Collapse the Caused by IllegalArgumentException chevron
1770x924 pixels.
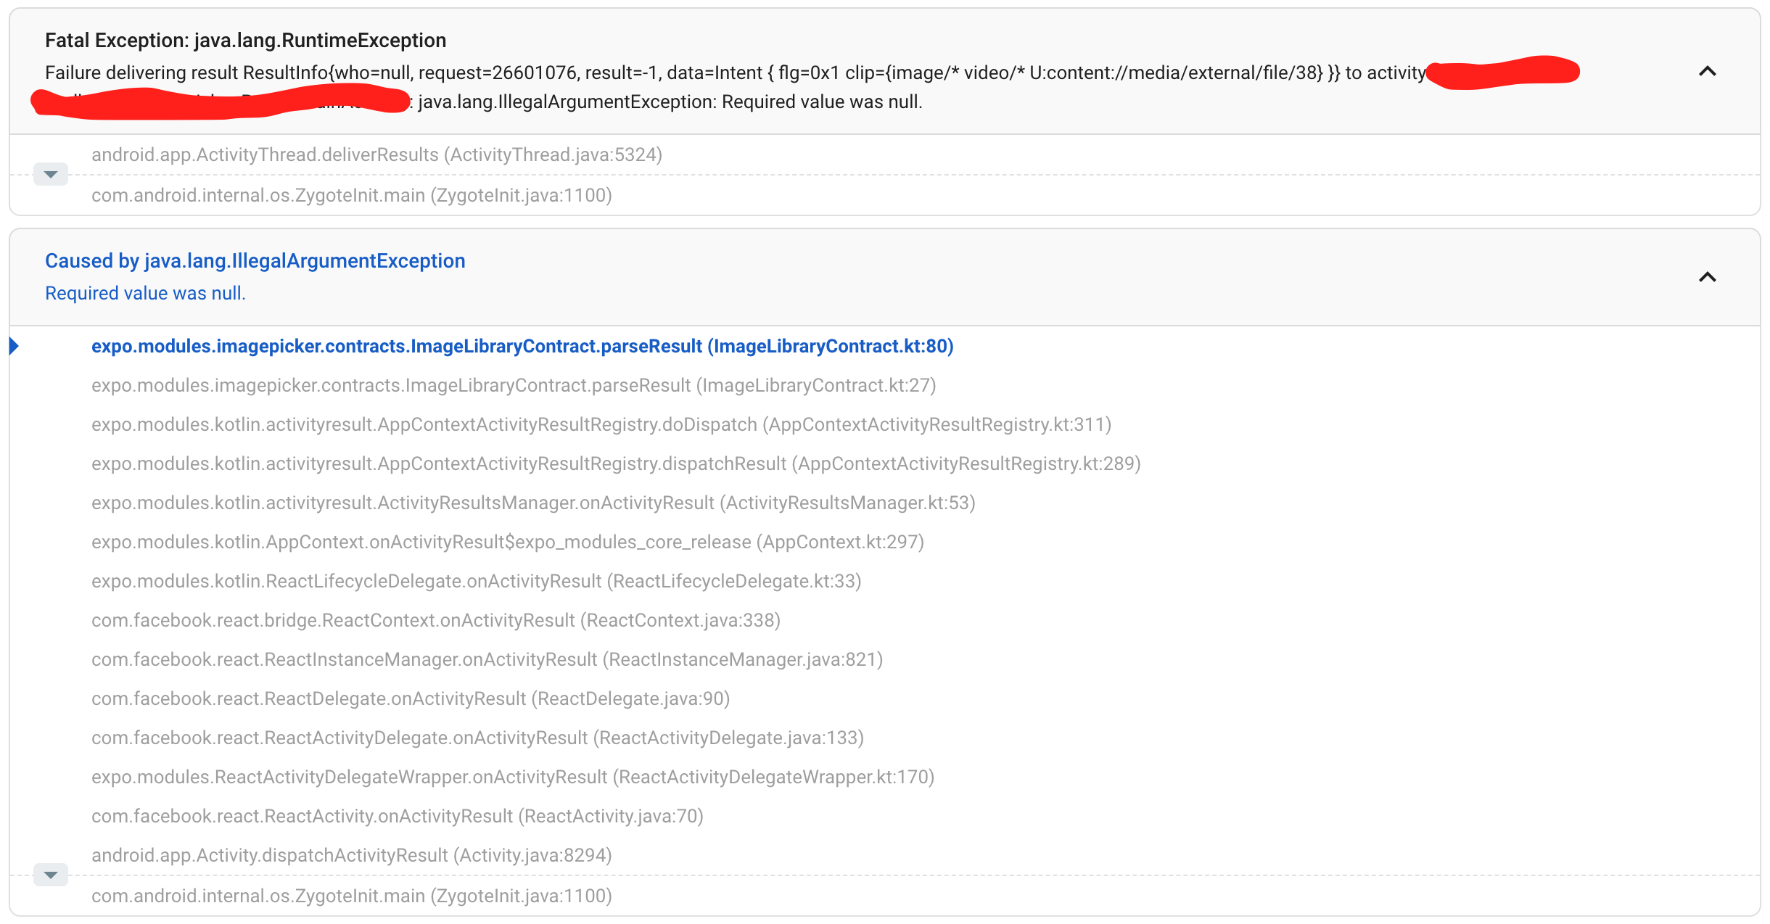1707,277
